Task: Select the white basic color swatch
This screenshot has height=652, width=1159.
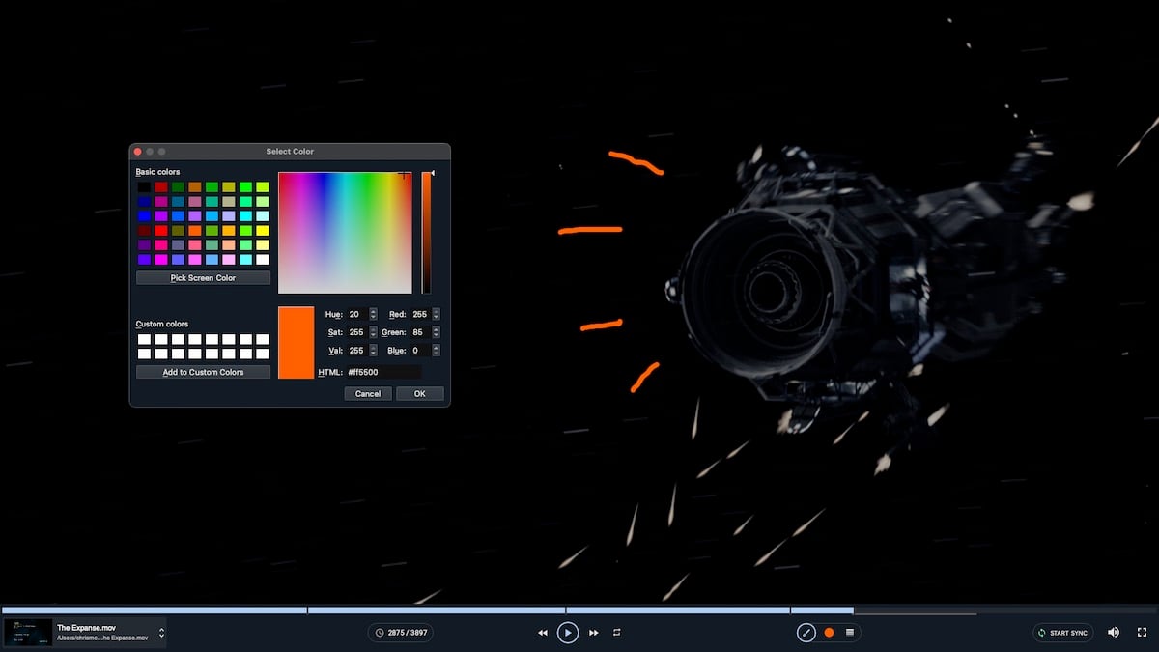Action: coord(263,260)
